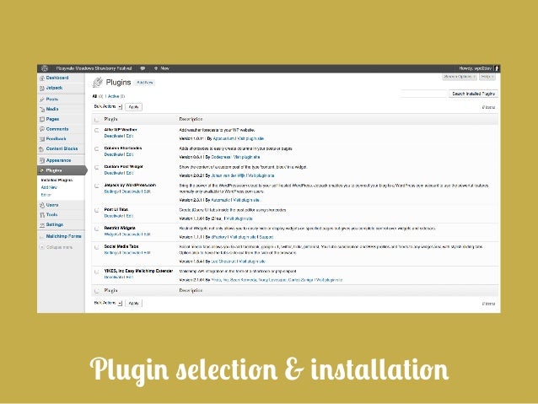Click the site name in the admin bar
The width and height of the screenshot is (538, 404).
tap(94, 68)
